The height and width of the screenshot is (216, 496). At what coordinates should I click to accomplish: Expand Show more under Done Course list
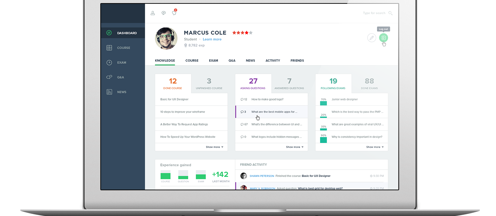[214, 147]
